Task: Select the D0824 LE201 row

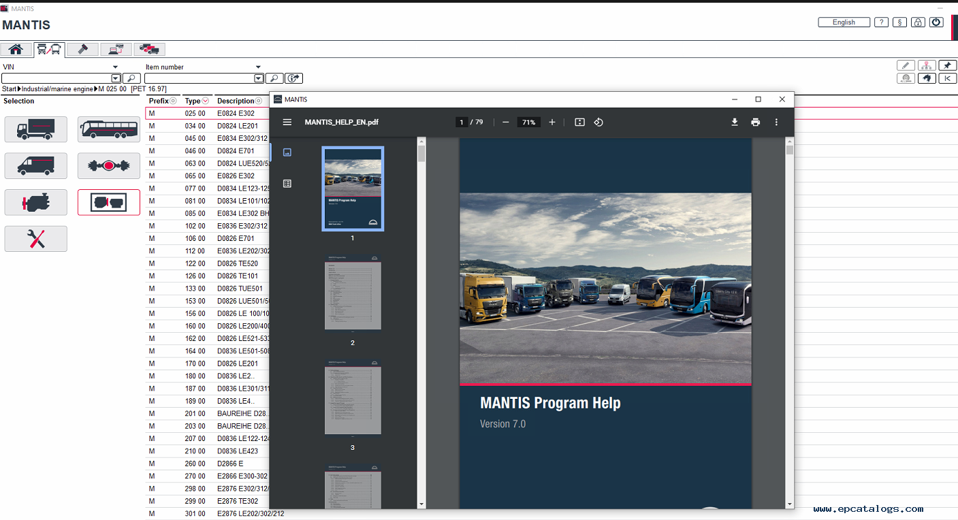Action: click(208, 126)
